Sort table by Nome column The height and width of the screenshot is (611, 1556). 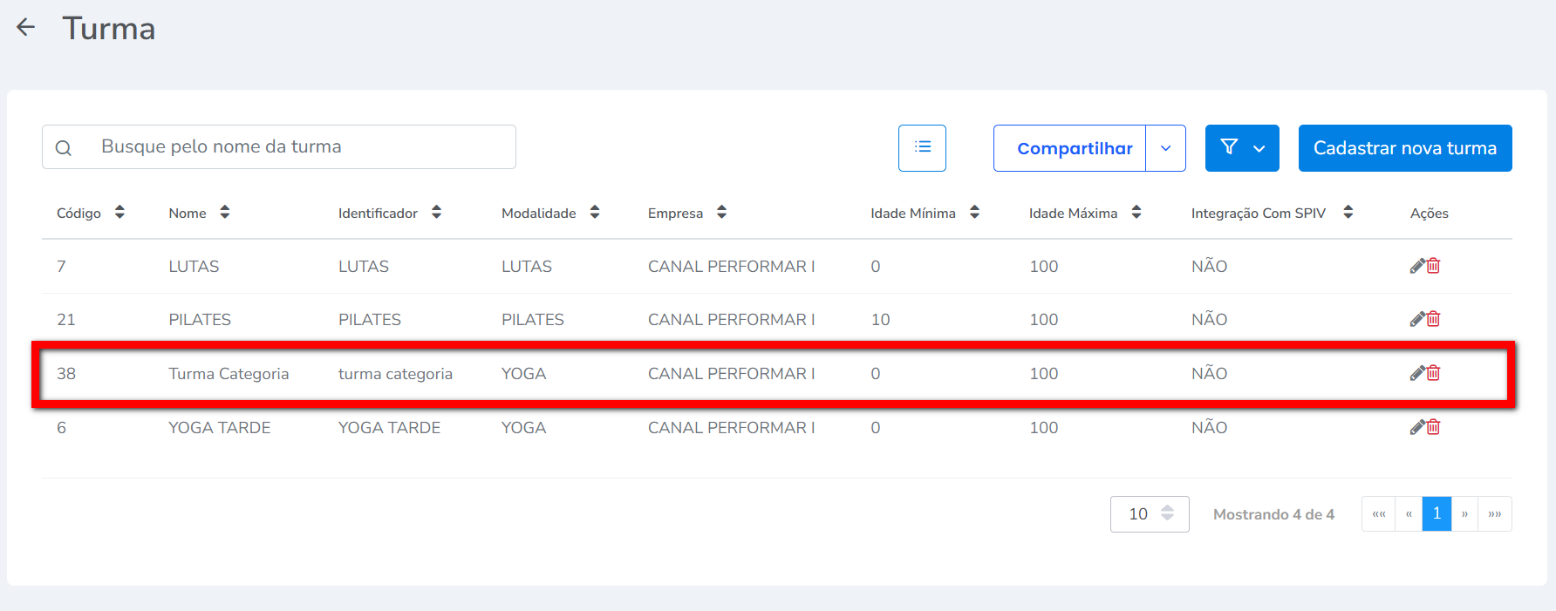[225, 213]
